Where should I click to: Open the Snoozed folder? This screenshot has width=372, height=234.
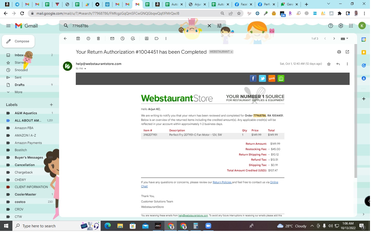pos(21,70)
